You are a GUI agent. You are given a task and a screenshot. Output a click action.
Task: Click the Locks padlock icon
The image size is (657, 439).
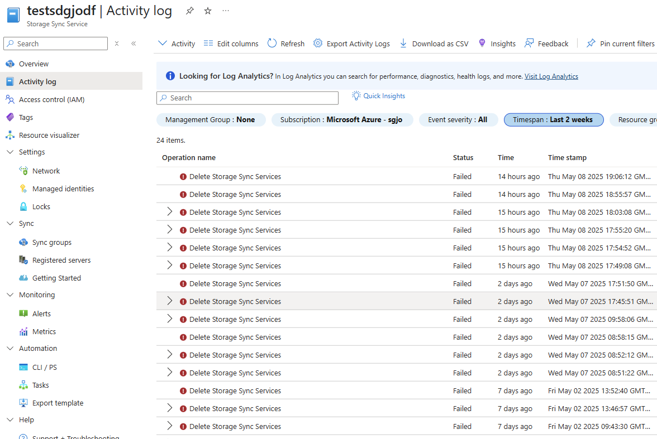click(23, 206)
